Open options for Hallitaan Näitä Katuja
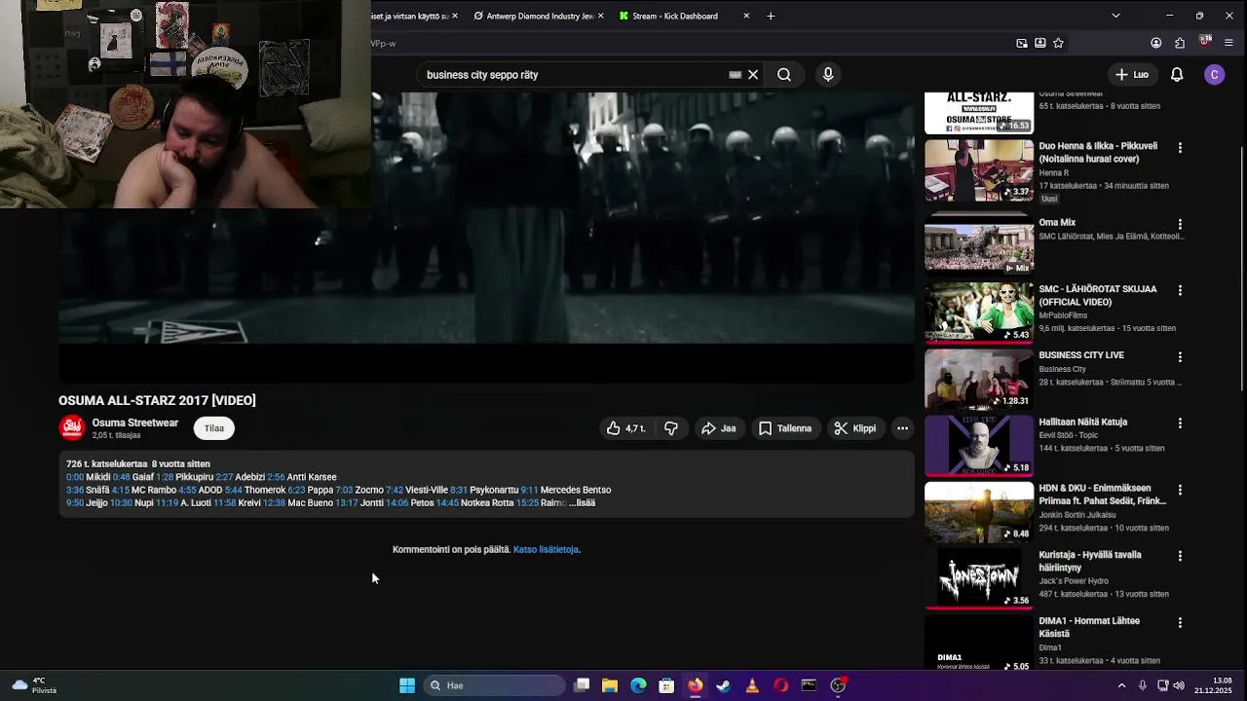1247x701 pixels. 1180,424
